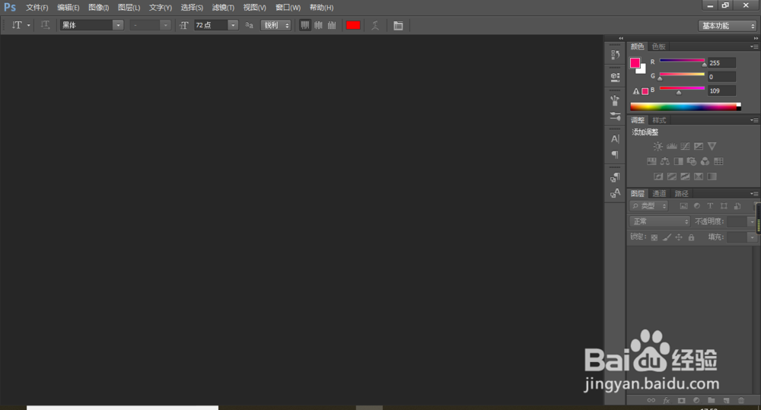The image size is (761, 410).
Task: Add a Brightness/Contrast adjustment
Action: click(658, 146)
